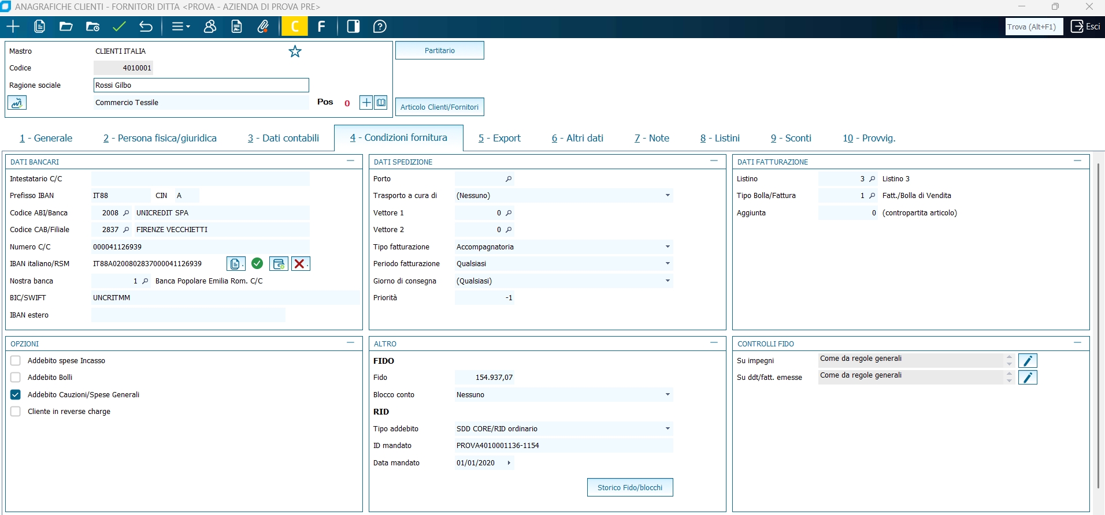Open Storico Fido/blocchi button
Image resolution: width=1105 pixels, height=515 pixels.
630,488
